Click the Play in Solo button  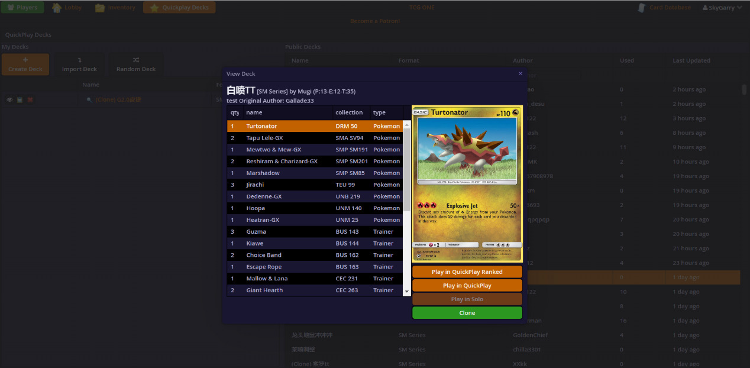coord(467,299)
